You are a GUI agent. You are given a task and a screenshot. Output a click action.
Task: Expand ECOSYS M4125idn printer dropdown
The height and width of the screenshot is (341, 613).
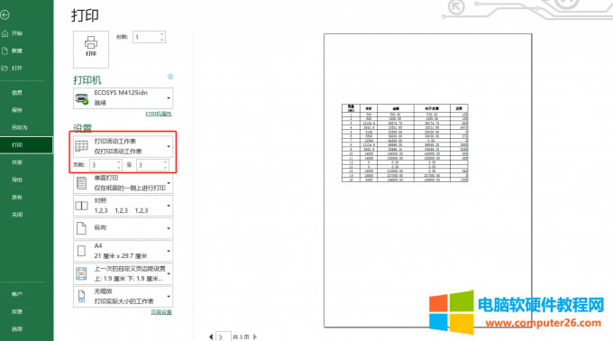pos(124,97)
